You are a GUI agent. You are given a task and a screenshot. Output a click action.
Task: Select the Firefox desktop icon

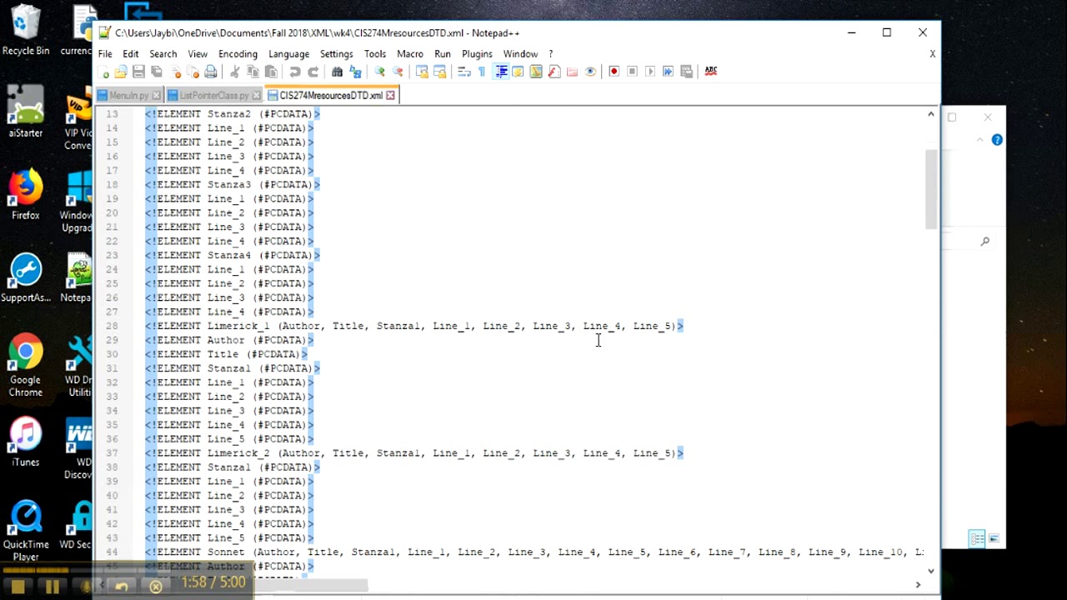[x=26, y=195]
